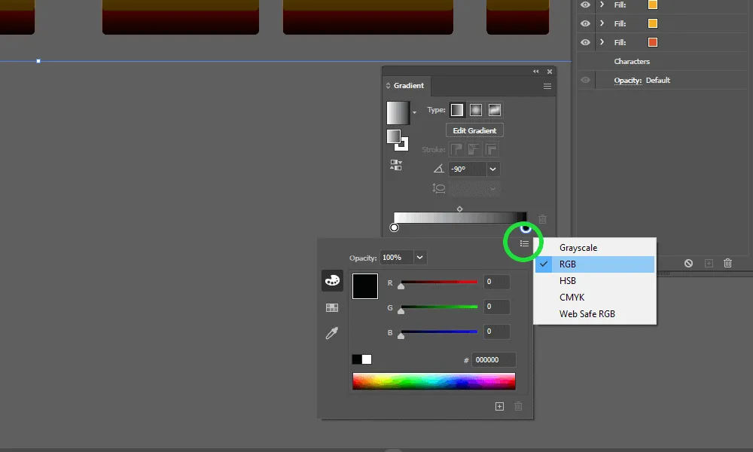Screen dimensions: 753x452
Task: Click the Opacity: label in Appearance panel
Action: 628,80
